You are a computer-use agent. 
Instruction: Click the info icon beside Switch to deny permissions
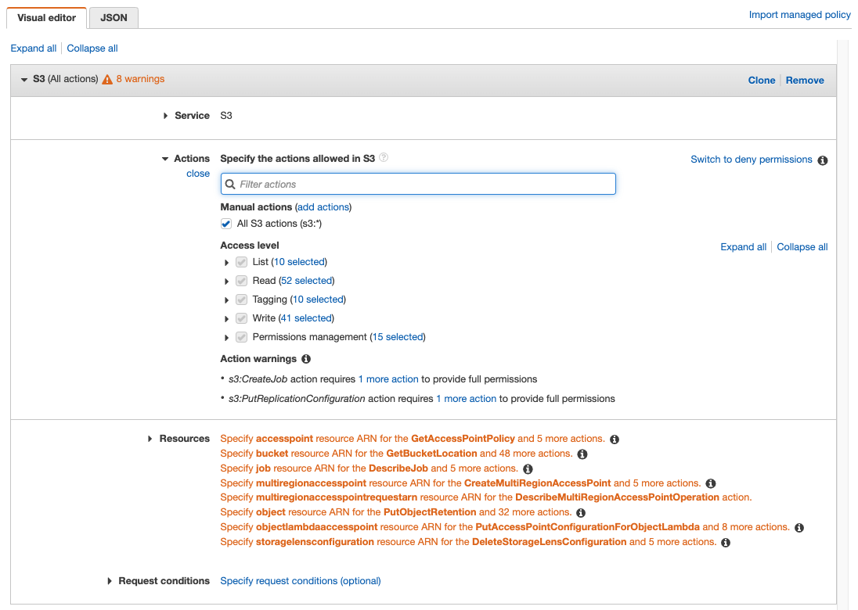[x=822, y=160]
